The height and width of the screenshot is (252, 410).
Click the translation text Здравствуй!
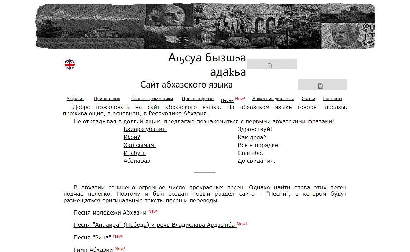pyautogui.click(x=255, y=129)
